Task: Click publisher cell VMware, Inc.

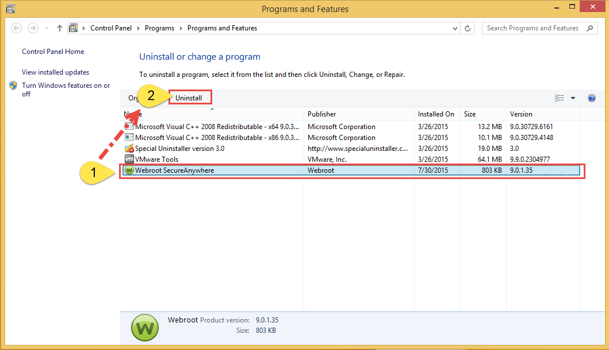Action: (327, 160)
